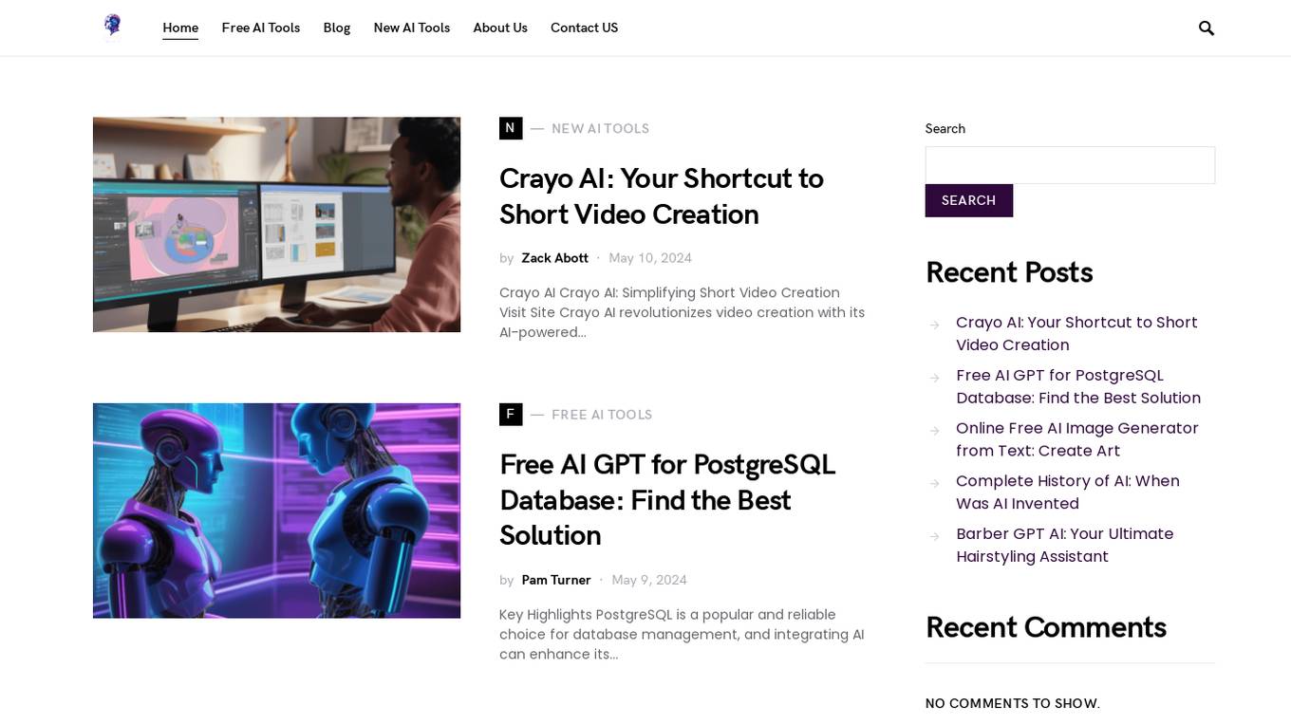Open the New AI Tools menu item
This screenshot has width=1291, height=725.
[x=412, y=28]
